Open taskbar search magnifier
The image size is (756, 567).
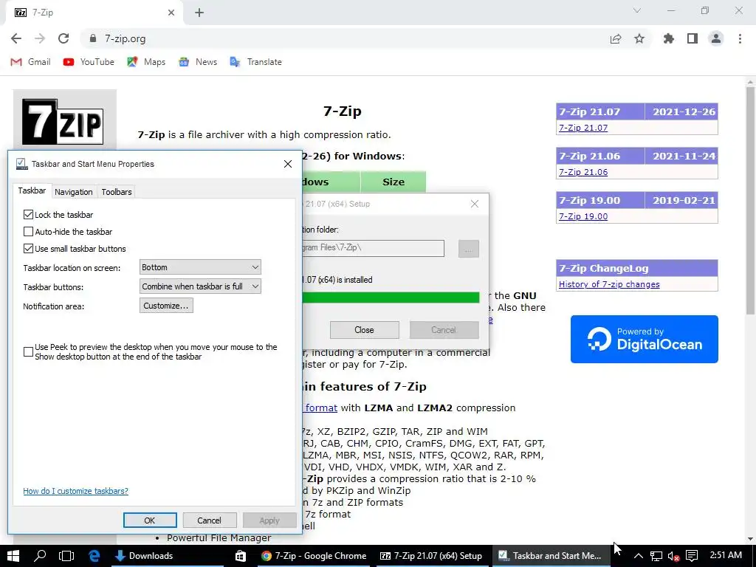point(41,556)
